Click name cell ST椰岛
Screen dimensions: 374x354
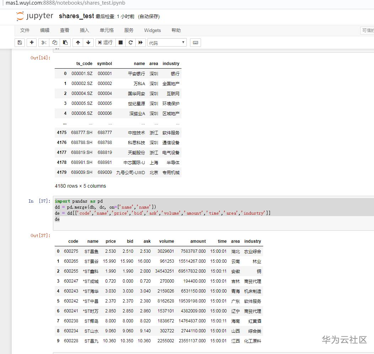(91, 321)
